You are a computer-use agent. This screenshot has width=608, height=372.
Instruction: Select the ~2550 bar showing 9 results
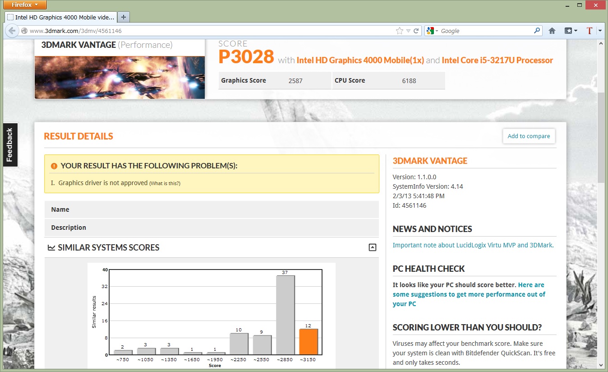pos(262,345)
